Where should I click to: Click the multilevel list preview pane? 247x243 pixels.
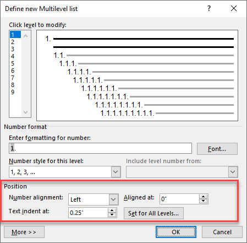point(137,75)
